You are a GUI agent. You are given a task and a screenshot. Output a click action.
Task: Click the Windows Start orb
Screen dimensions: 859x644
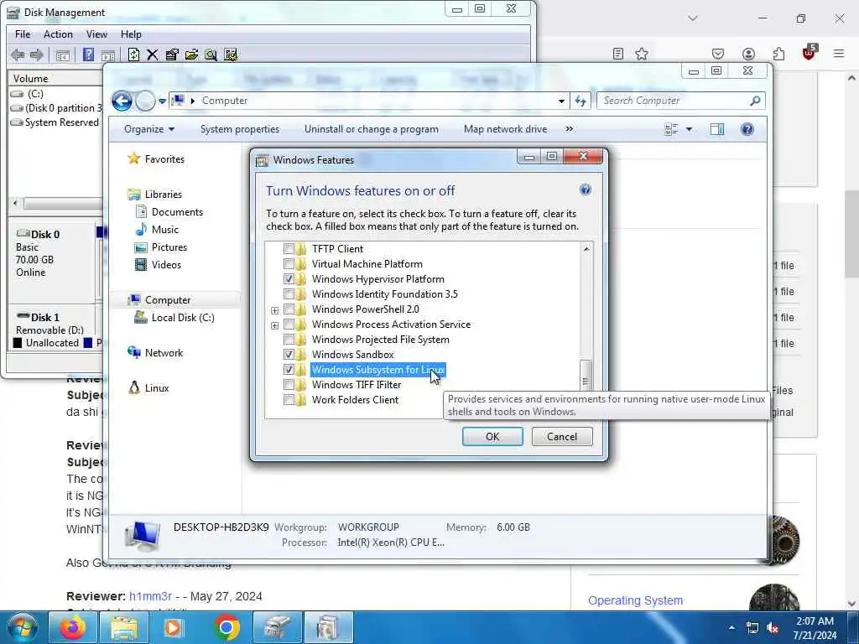[23, 627]
